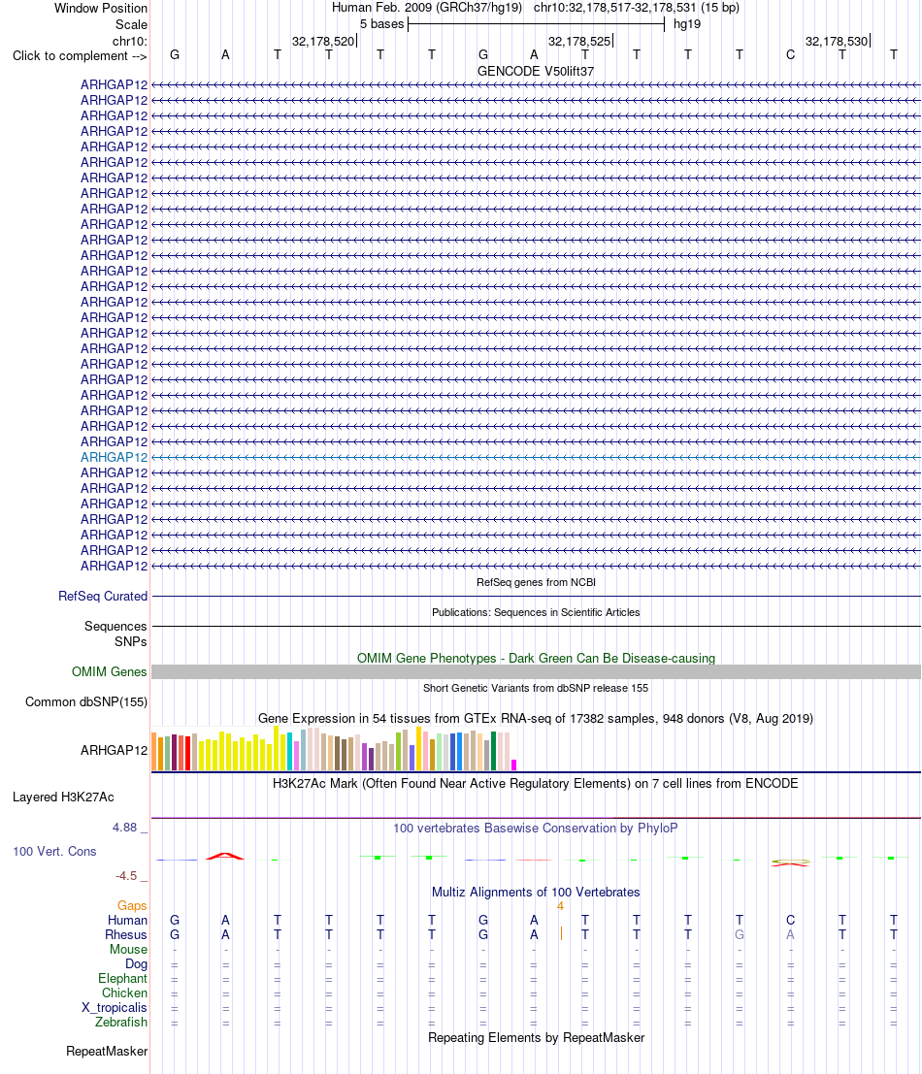
Task: Select the light-blue highlighted ARHGAP12 transcript label
Action: pos(114,457)
